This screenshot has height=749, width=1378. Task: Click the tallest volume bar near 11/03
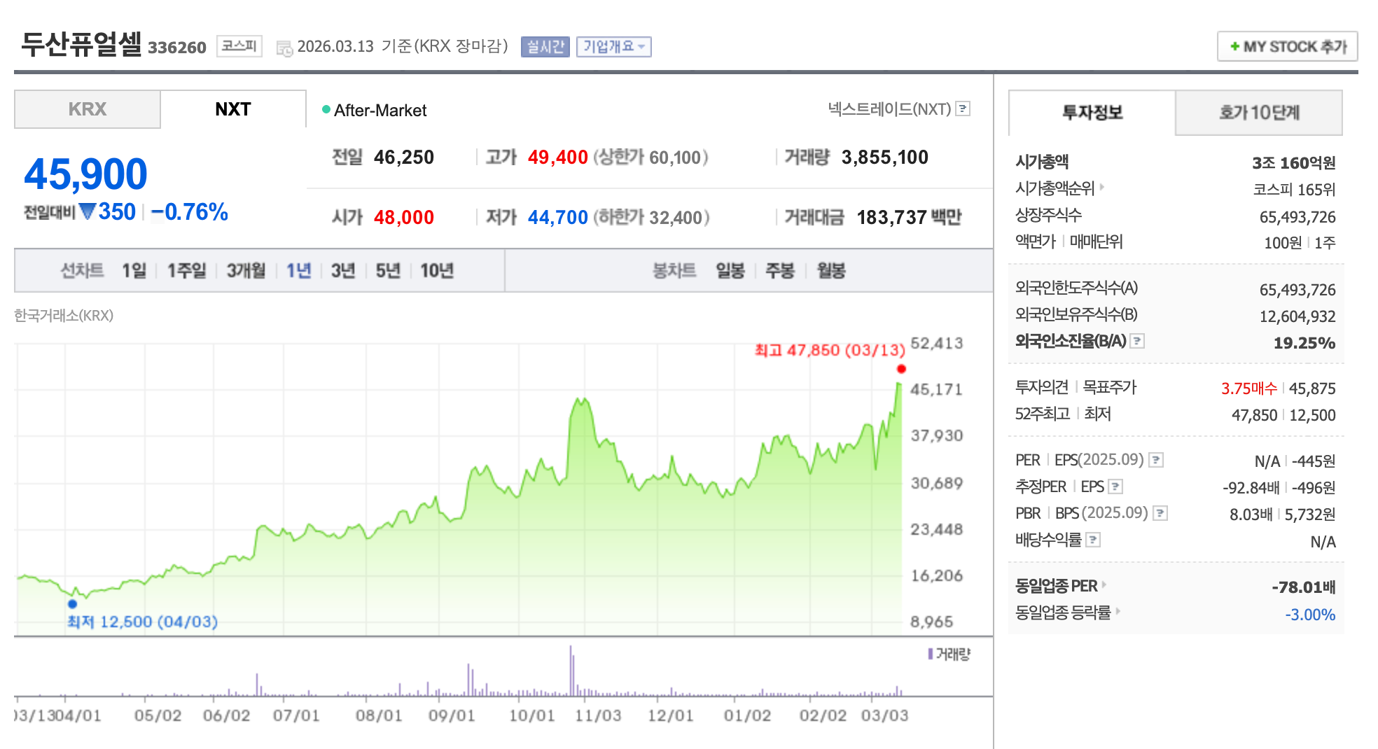point(571,670)
